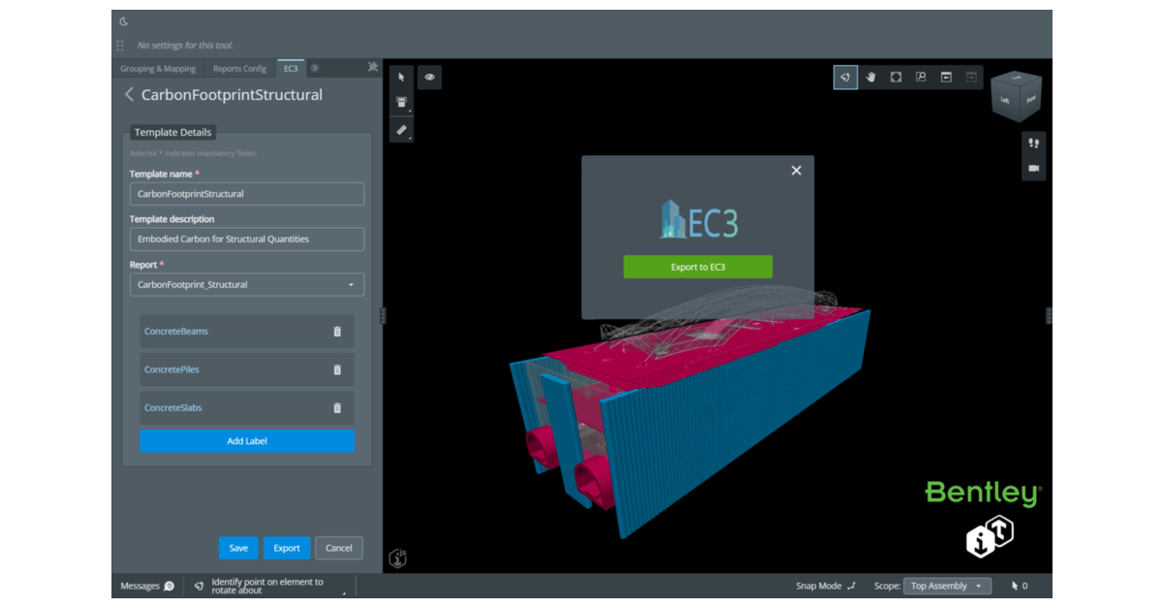This screenshot has height=608, width=1163.
Task: Save the CarbonFootprintStructural template
Action: [238, 548]
